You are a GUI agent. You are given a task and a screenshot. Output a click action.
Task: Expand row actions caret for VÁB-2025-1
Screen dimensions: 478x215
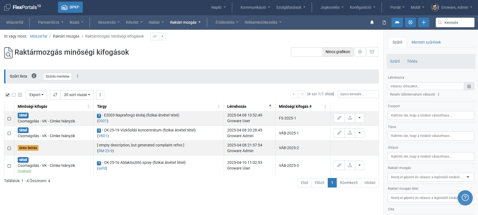coord(360,133)
